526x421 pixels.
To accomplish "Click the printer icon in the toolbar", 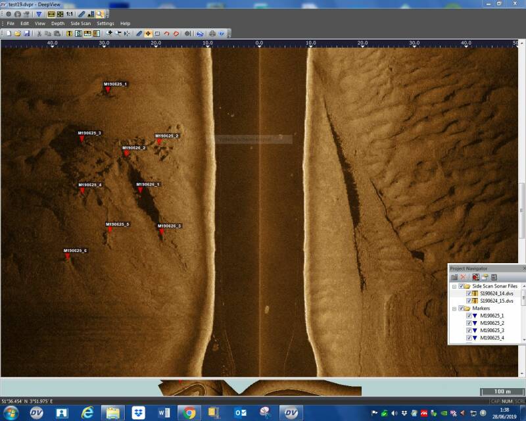I will (212, 34).
